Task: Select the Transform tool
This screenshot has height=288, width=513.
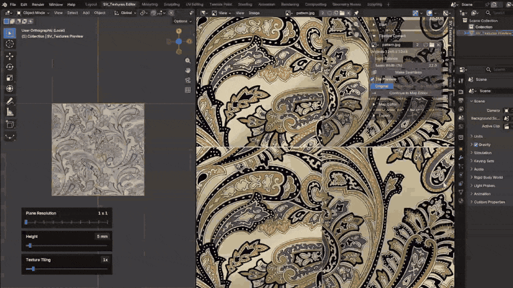Action: pos(10,88)
